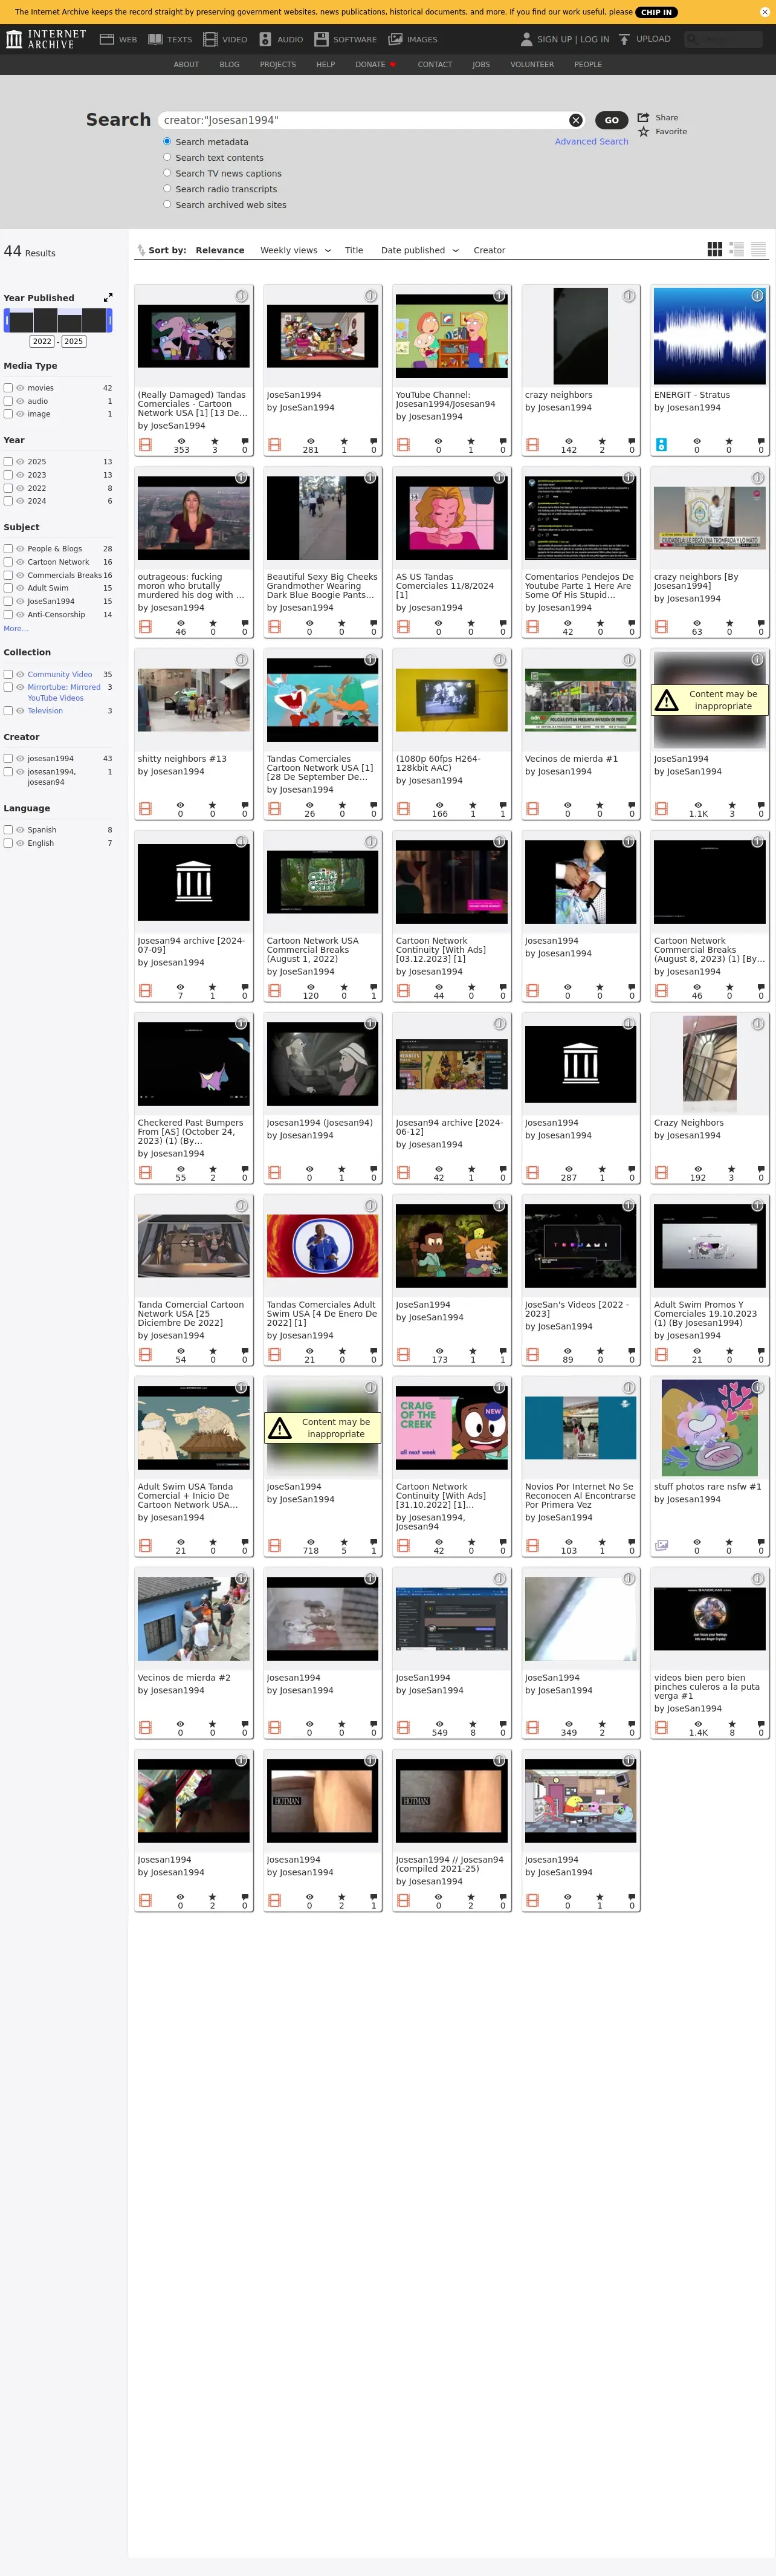Viewport: 776px width, 2576px height.
Task: Open the Community Video collection link
Action: (60, 674)
